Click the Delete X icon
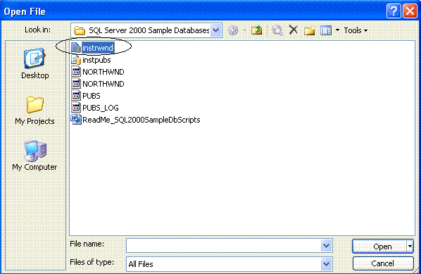The image size is (421, 274). [293, 30]
